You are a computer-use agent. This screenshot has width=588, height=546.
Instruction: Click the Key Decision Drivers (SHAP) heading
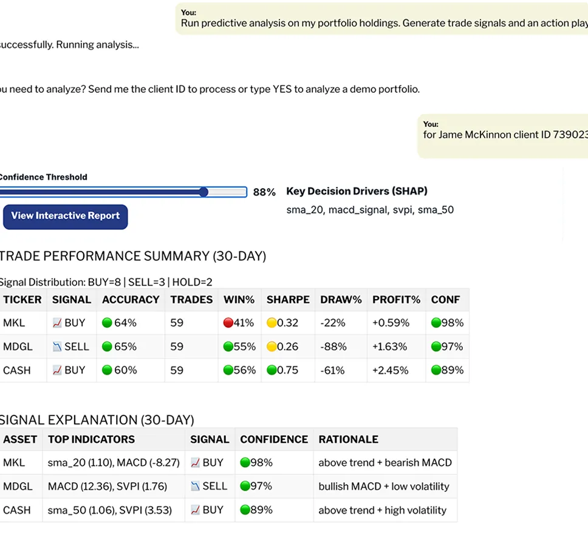click(x=357, y=191)
